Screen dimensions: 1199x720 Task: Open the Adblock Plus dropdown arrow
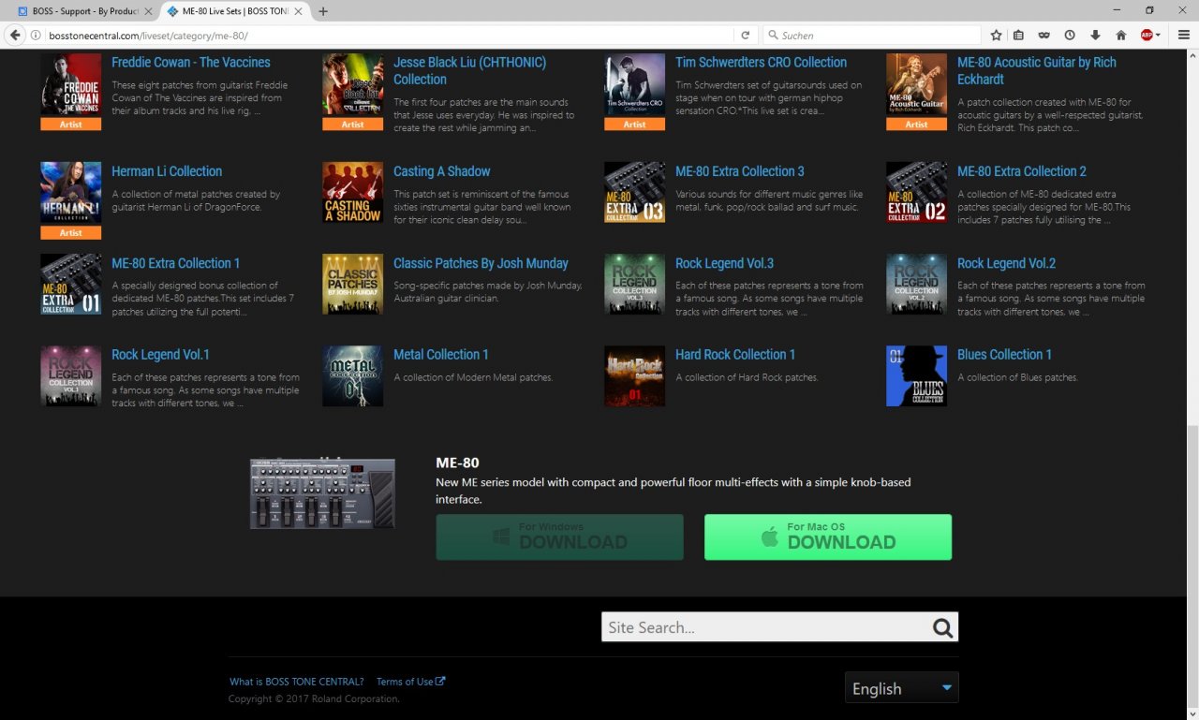pos(1159,35)
